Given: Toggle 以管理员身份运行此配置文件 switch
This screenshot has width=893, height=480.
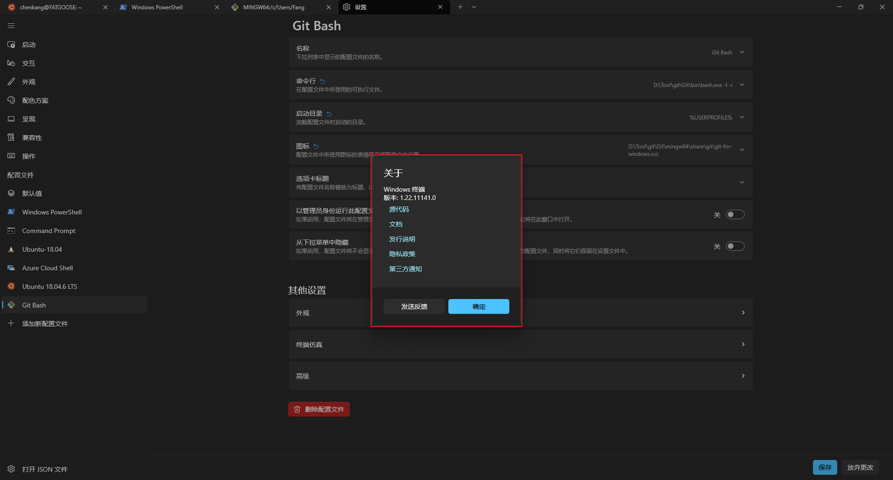Looking at the screenshot, I should point(735,214).
